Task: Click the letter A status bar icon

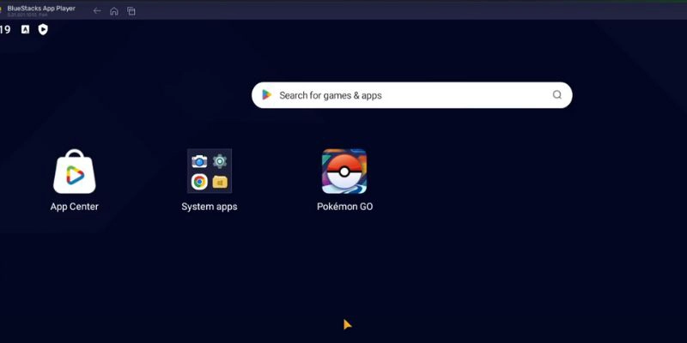Action: (x=26, y=29)
